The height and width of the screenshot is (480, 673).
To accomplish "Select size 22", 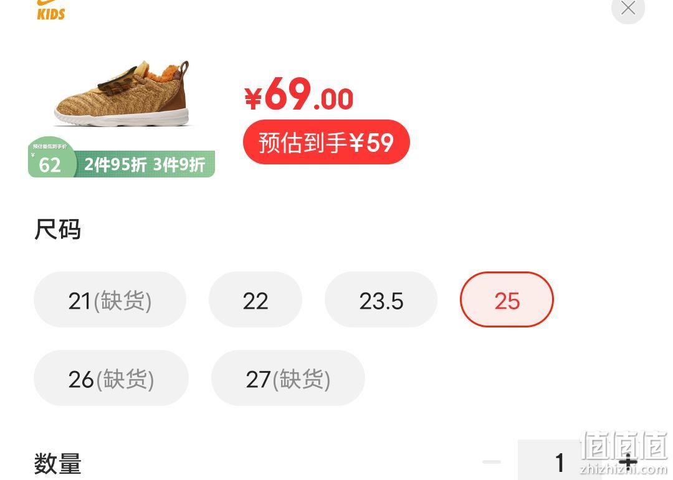I will [255, 299].
